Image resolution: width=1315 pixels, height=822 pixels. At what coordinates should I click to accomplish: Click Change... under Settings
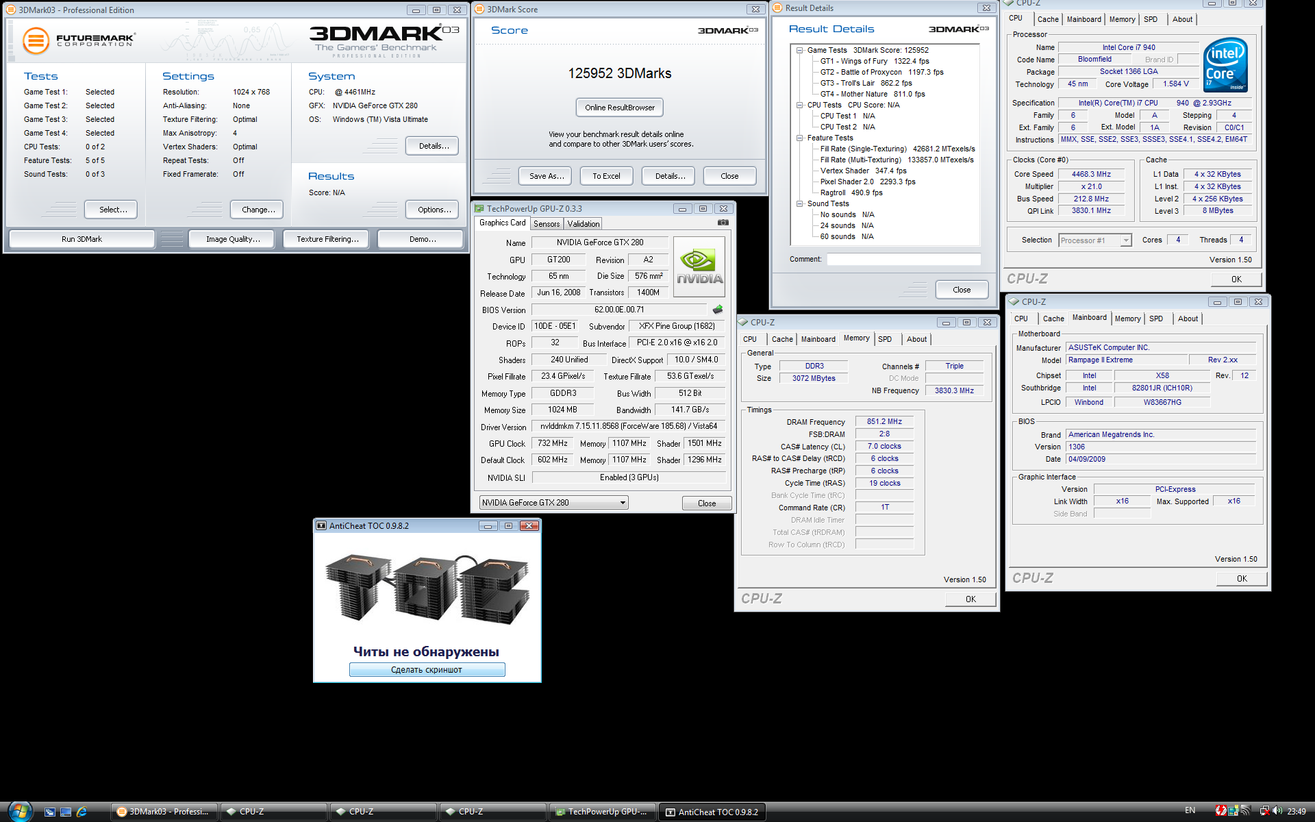[x=258, y=210]
